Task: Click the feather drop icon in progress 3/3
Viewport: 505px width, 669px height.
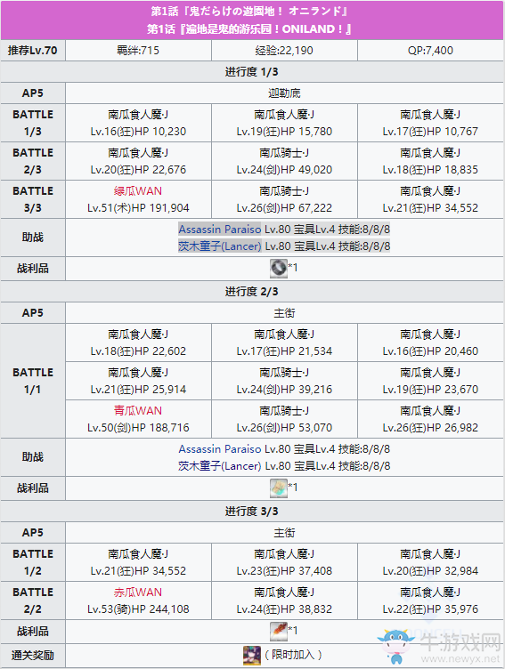Action: point(279,632)
